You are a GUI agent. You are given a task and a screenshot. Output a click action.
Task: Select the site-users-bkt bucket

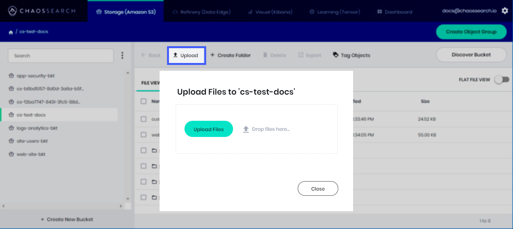pyautogui.click(x=28, y=141)
